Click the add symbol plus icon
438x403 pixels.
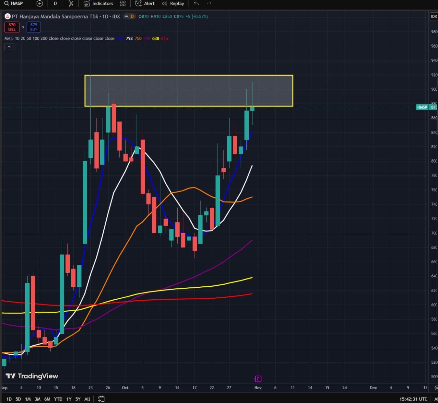click(x=40, y=4)
